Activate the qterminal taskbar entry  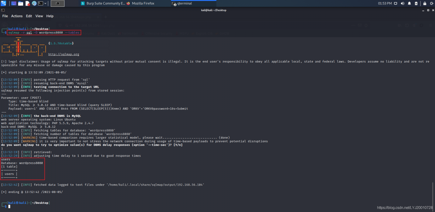click(x=194, y=3)
